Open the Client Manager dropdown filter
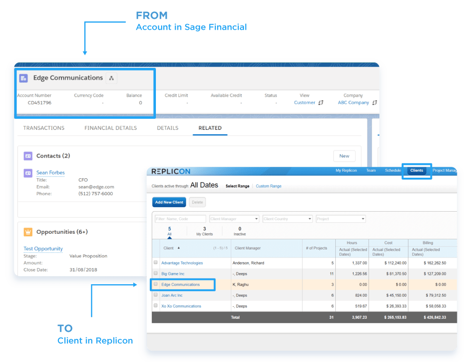 [234, 219]
